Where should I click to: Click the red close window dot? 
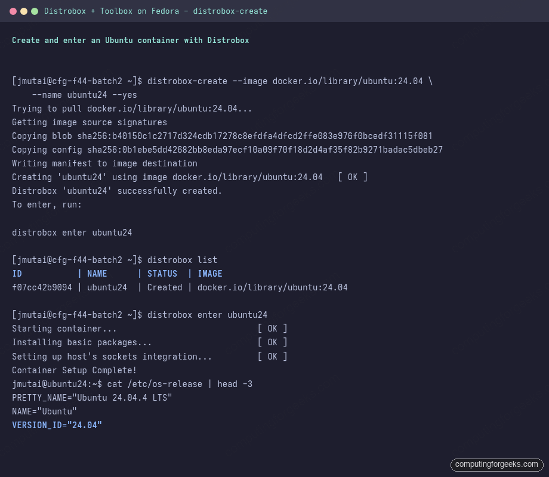tap(13, 11)
